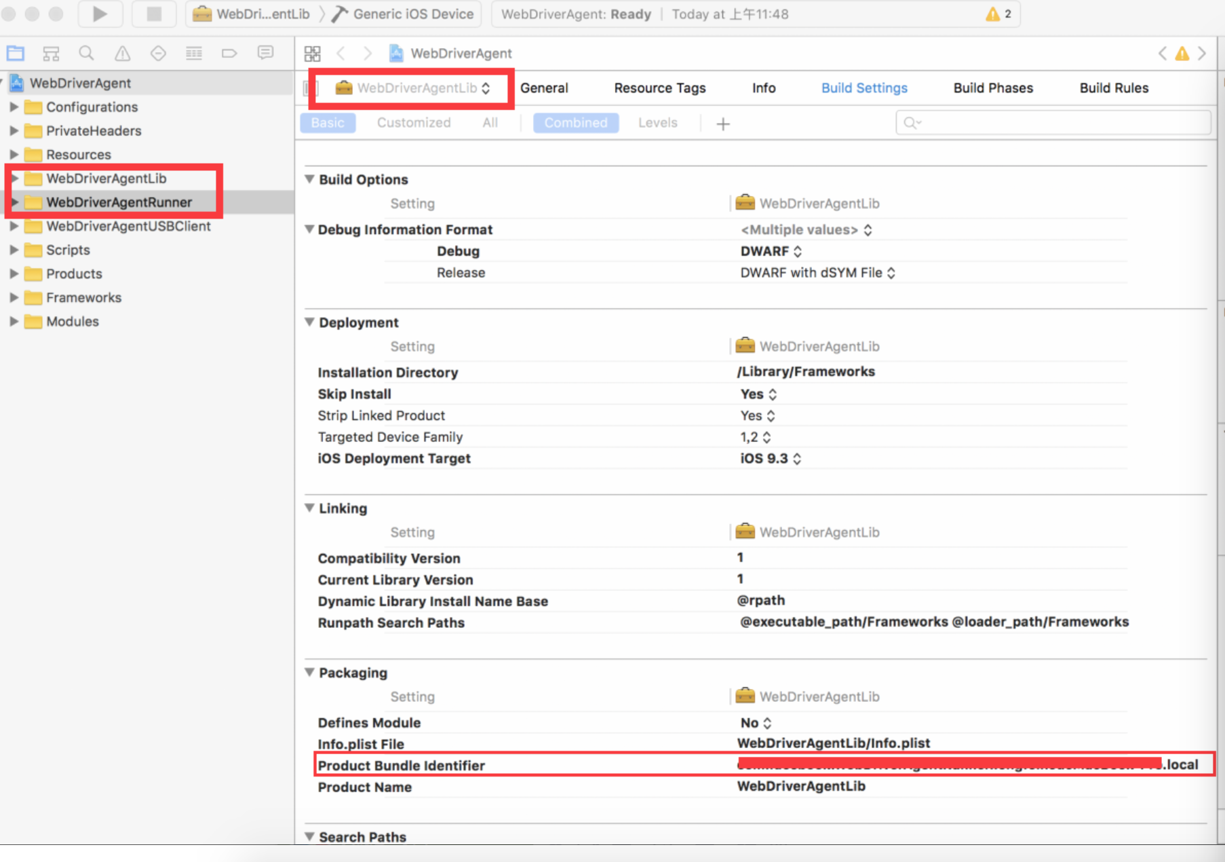Viewport: 1225px width, 862px height.
Task: Expand the Configurations folder
Action: [14, 107]
